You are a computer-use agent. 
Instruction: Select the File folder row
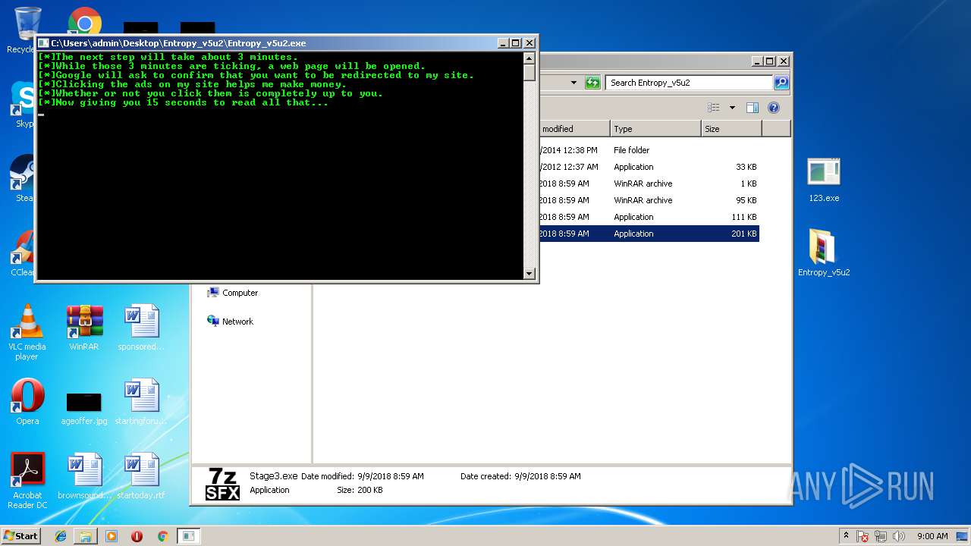tap(649, 150)
